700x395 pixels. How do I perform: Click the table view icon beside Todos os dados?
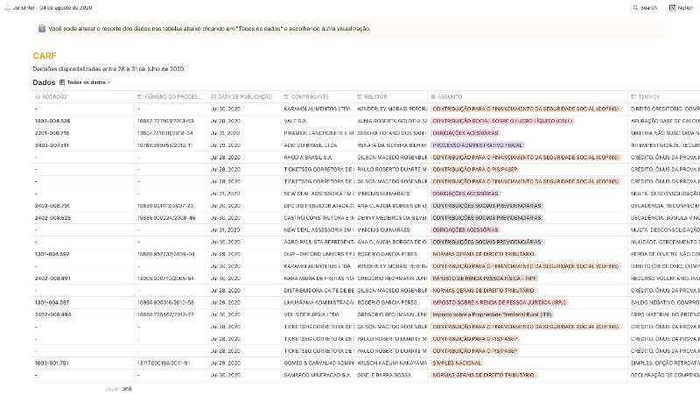(x=62, y=82)
